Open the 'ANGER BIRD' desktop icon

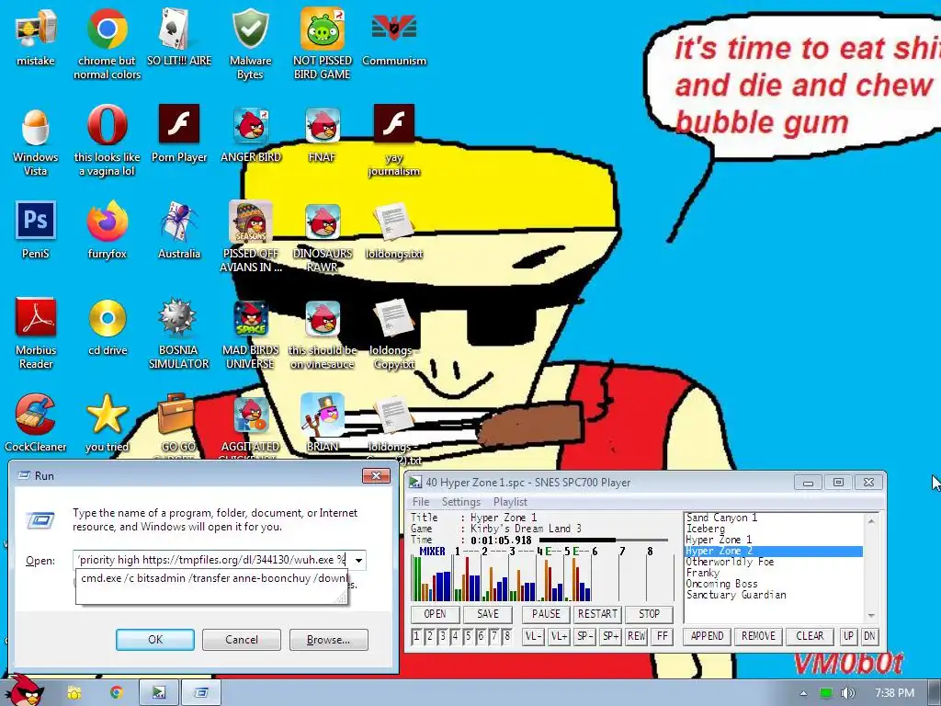click(x=250, y=126)
